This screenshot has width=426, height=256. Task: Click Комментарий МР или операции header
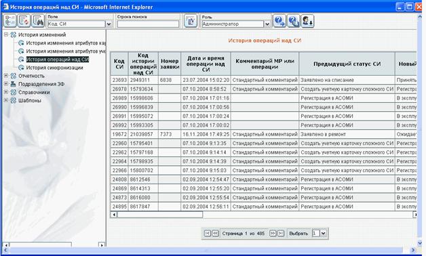tap(265, 64)
